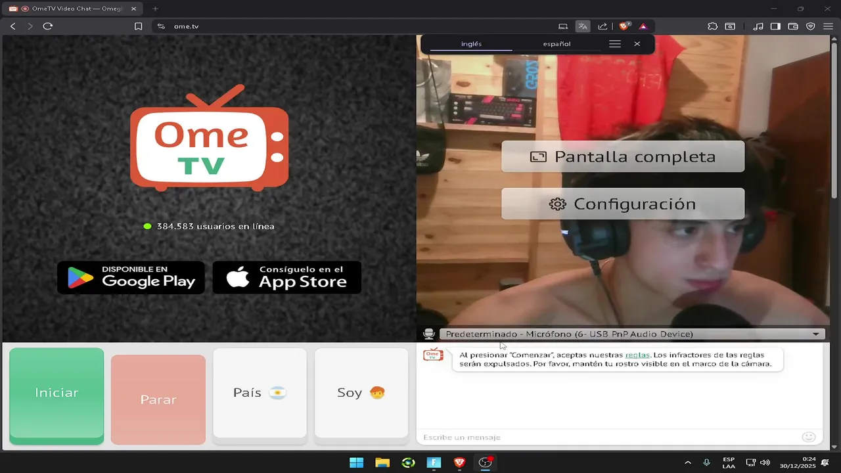Click the Parar stop button
The image size is (841, 473).
coord(158,399)
